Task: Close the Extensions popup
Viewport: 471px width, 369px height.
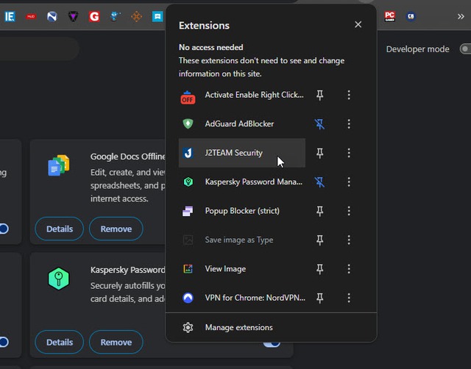Action: [x=358, y=25]
